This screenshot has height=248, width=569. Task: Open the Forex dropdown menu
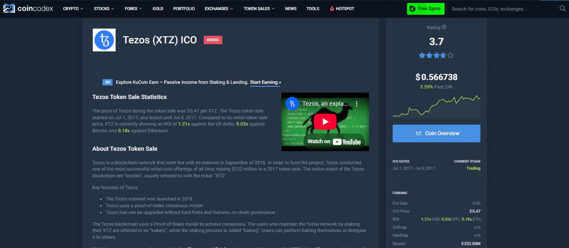click(133, 8)
